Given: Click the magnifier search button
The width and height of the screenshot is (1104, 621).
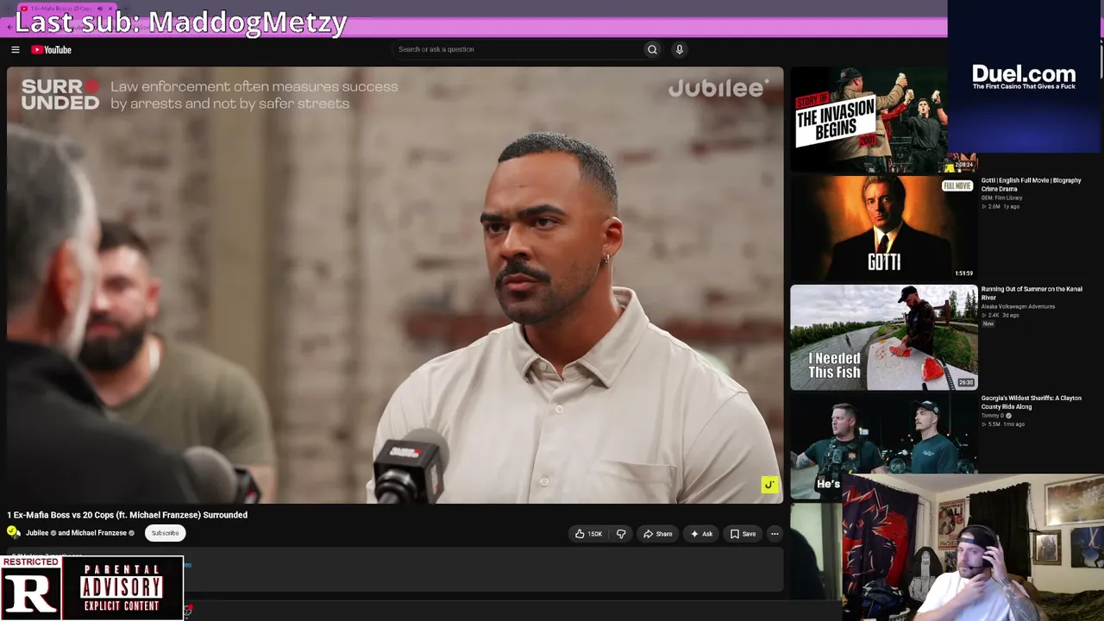Looking at the screenshot, I should tap(652, 50).
